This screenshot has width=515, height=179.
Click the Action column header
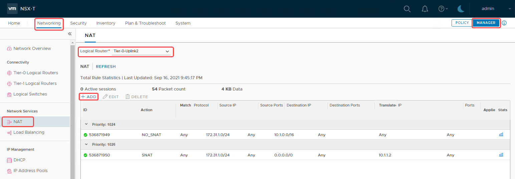[x=147, y=110]
